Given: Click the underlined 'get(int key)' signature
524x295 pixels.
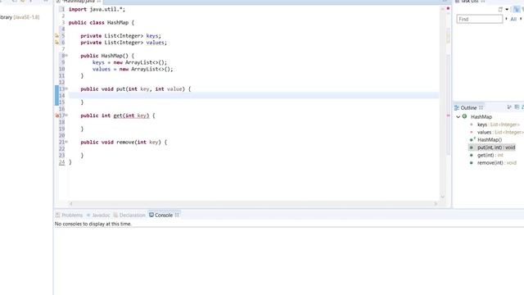Looking at the screenshot, I should coord(131,116).
